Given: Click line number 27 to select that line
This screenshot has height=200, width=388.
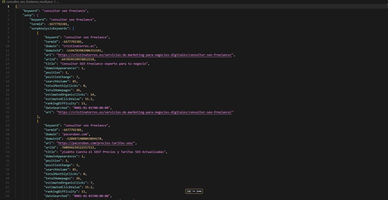Looking at the screenshot, I should 8,121.
